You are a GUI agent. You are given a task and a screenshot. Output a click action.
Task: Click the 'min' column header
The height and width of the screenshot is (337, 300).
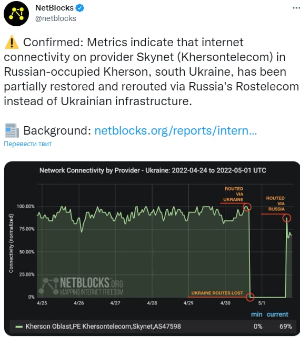256,314
